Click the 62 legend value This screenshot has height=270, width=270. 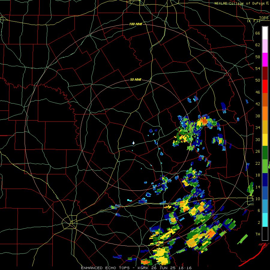pyautogui.click(x=258, y=45)
